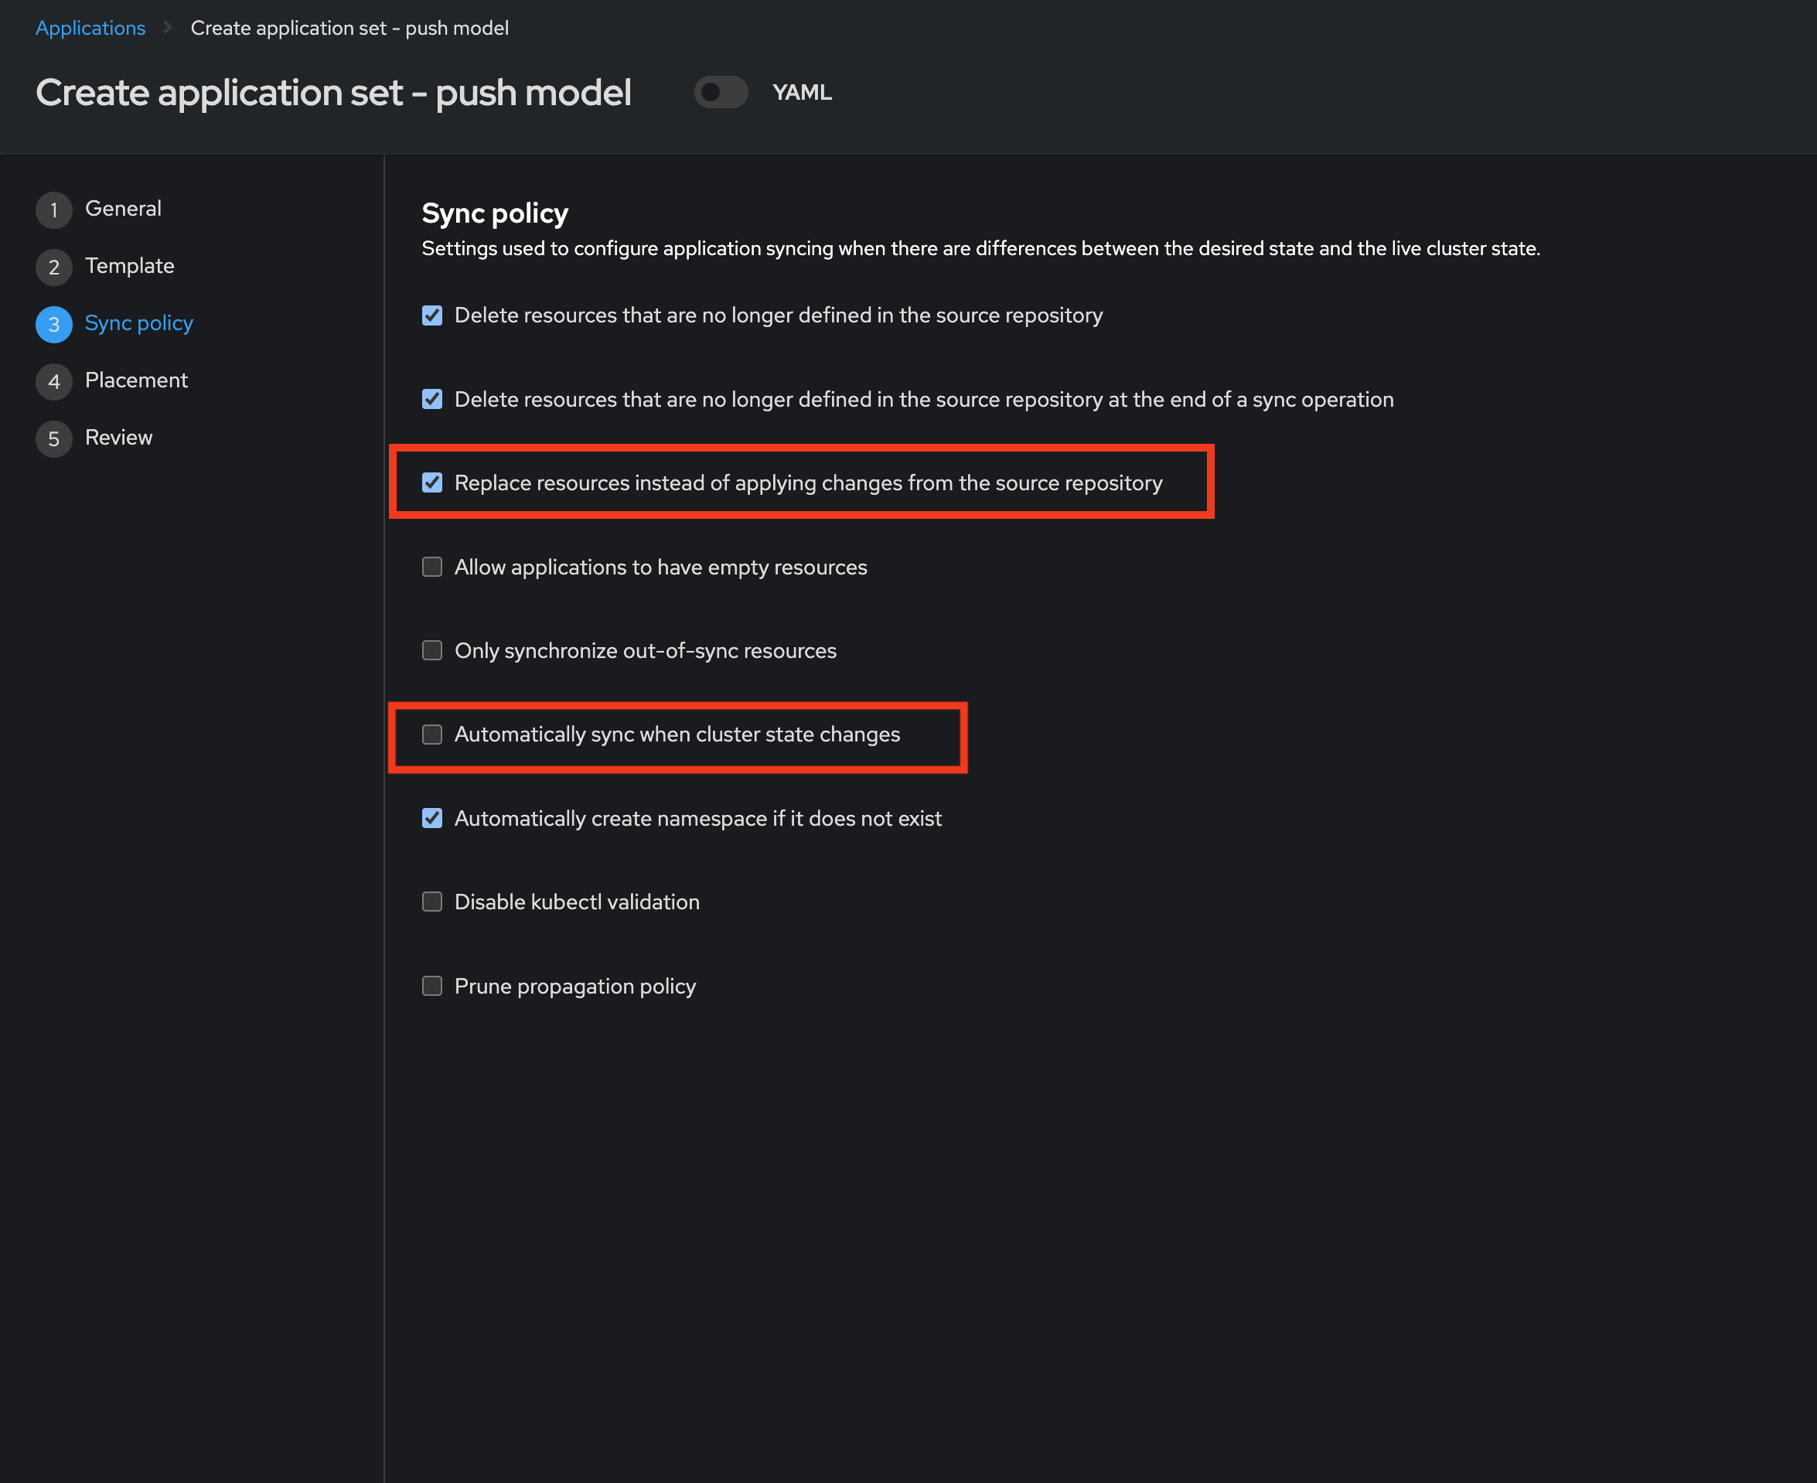This screenshot has height=1483, width=1817.
Task: Open Applications breadcrumb link
Action: 90,28
